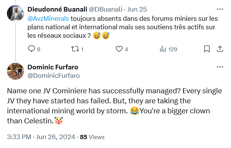The width and height of the screenshot is (231, 148).
Task: Select the French tweet text about forums miniers
Action: coord(123,27)
